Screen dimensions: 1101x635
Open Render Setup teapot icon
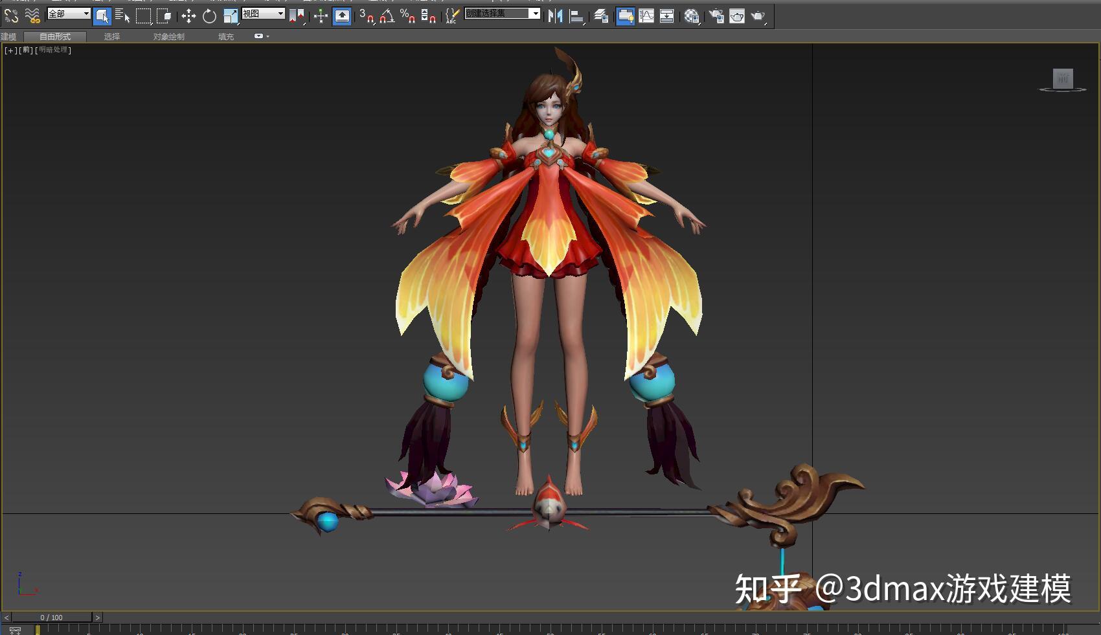click(x=716, y=16)
